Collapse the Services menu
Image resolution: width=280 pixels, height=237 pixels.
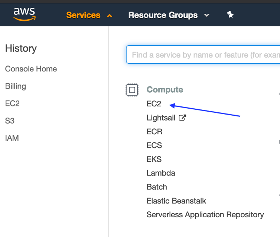[x=83, y=15]
